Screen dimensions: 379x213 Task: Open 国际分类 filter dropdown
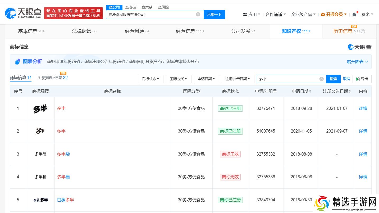[178, 79]
